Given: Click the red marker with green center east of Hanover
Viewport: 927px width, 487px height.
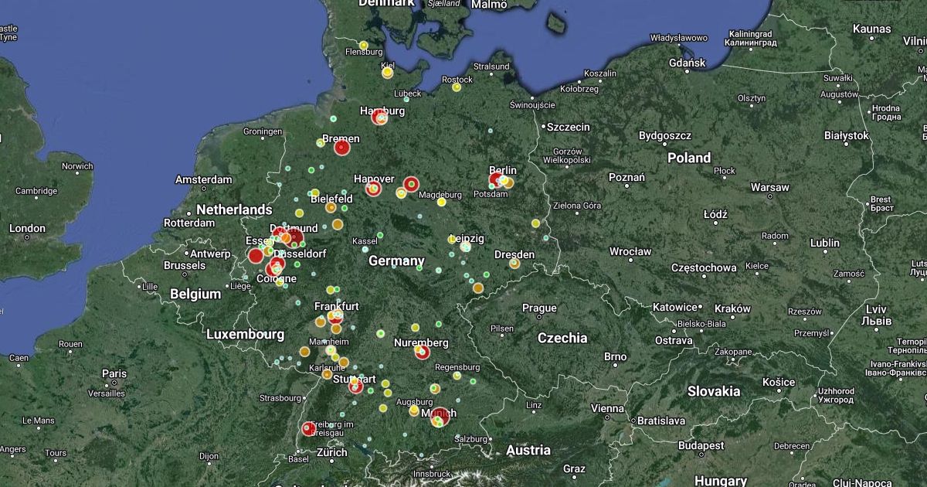Looking at the screenshot, I should click(x=411, y=184).
